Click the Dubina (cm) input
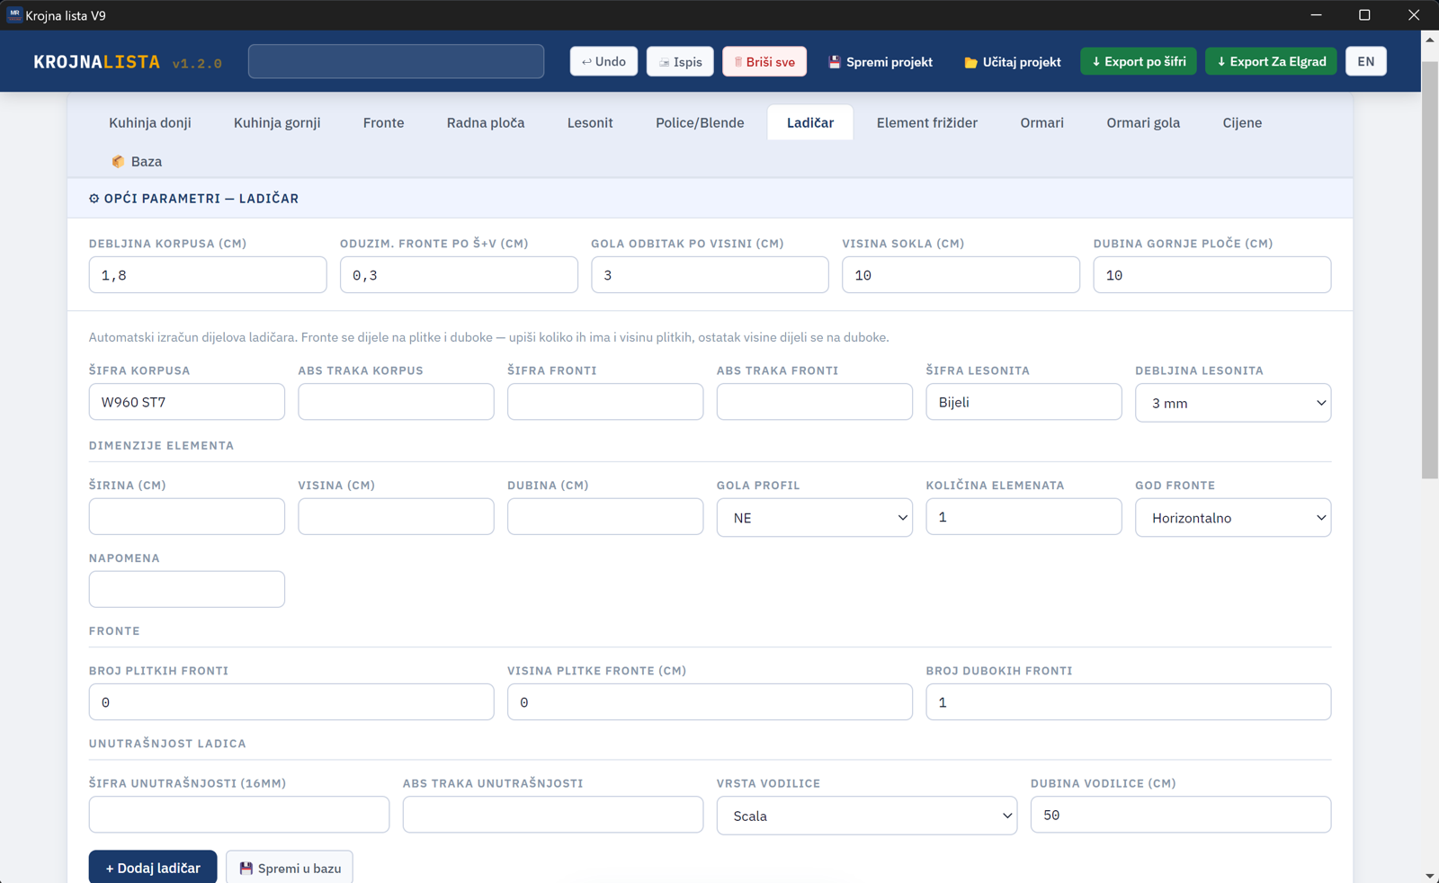This screenshot has height=883, width=1439. click(x=605, y=517)
